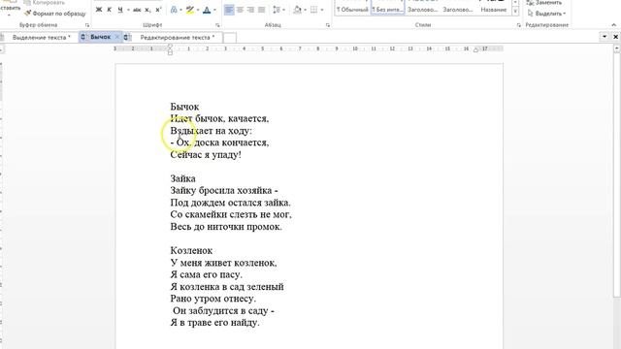This screenshot has height=349, width=621.
Task: Open Стили pane launcher
Action: tap(519, 25)
